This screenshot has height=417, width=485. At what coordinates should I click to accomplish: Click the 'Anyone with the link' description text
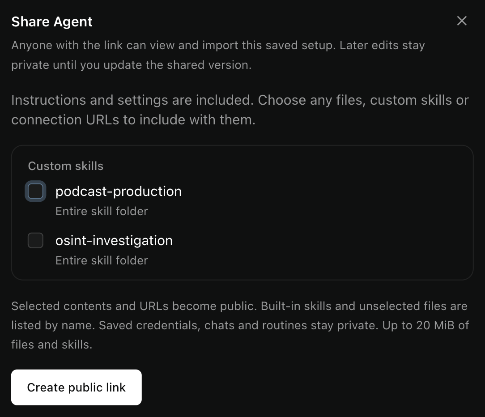coord(218,55)
